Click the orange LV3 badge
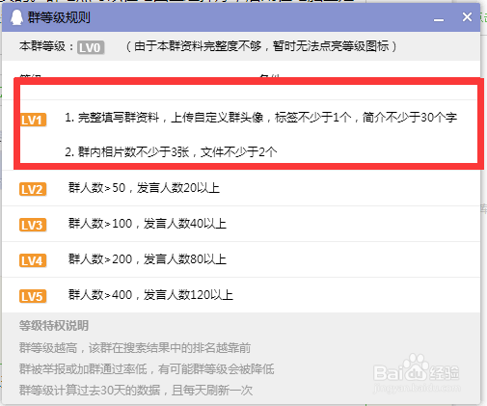The width and height of the screenshot is (487, 406). 33,225
